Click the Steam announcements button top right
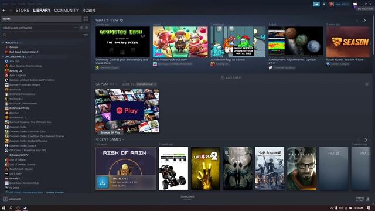 click(x=316, y=4)
